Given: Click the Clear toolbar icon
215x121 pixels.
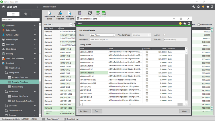Looking at the screenshot, I should click(x=104, y=13).
